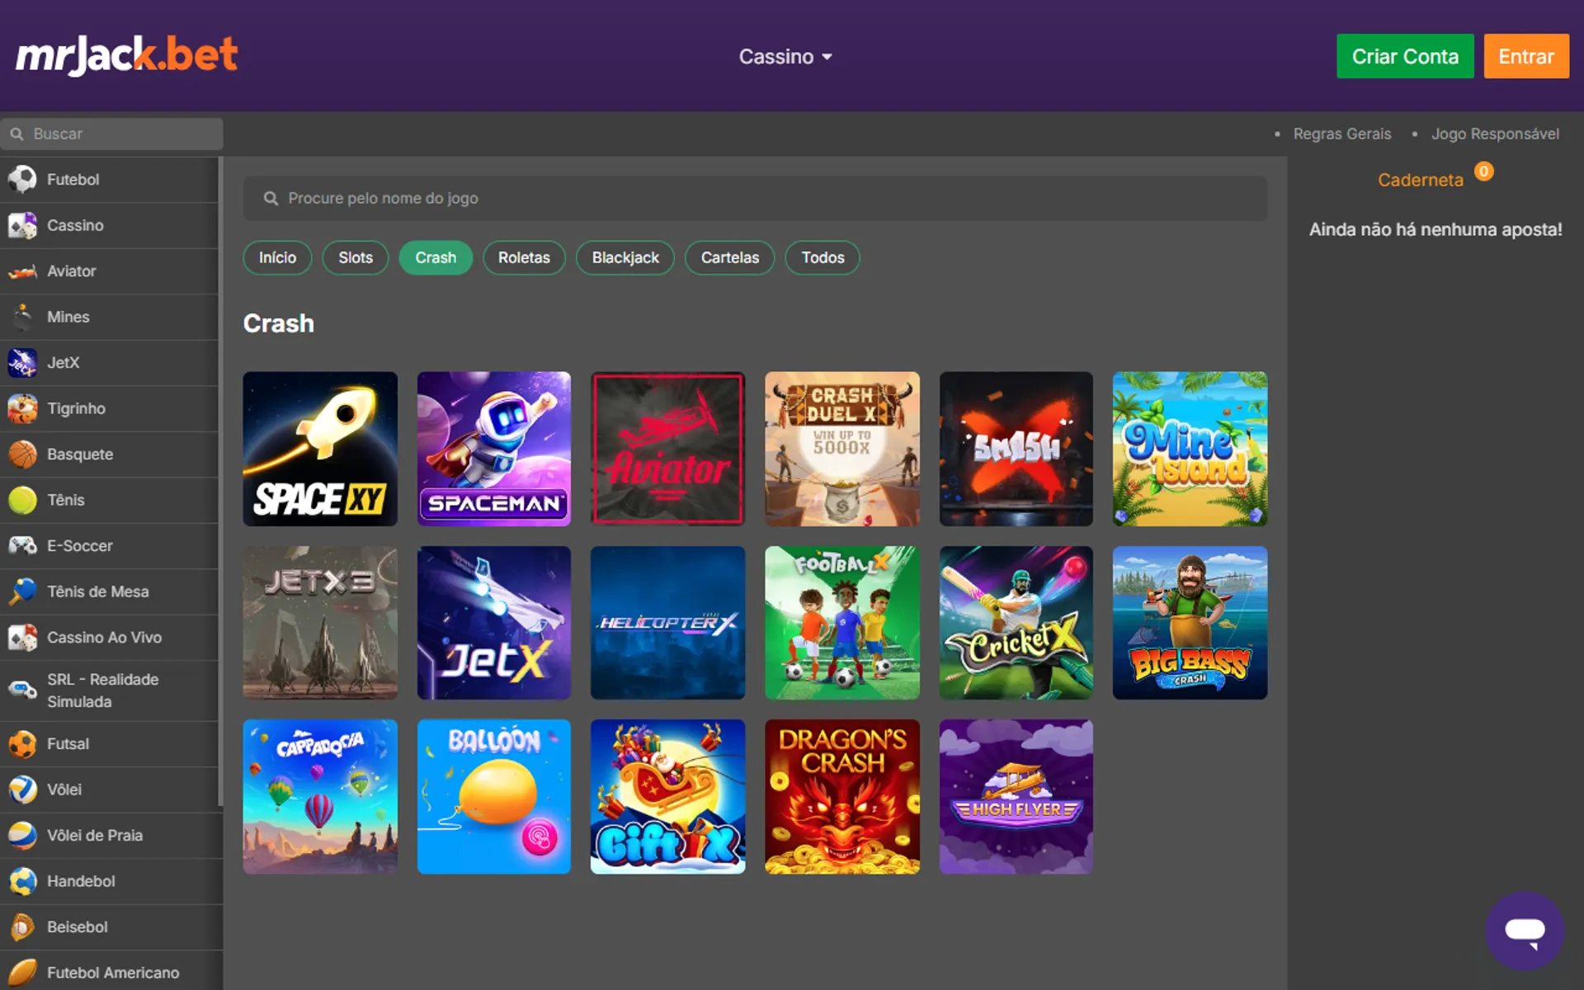The width and height of the screenshot is (1584, 990).
Task: Open the Jogo Responsável link
Action: click(1495, 134)
